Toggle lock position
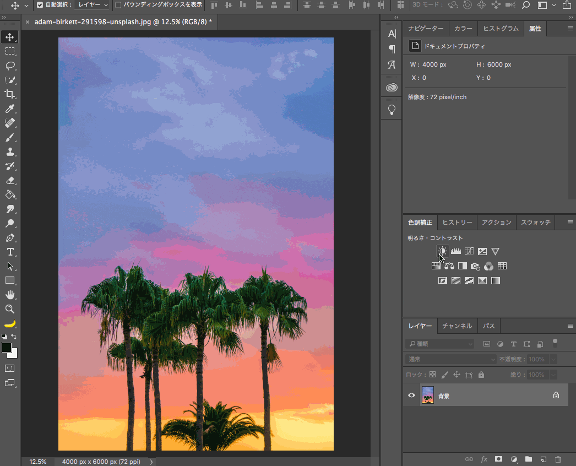This screenshot has height=466, width=576. (457, 375)
